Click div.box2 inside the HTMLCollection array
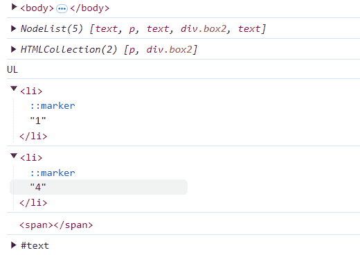360x255 pixels. click(170, 49)
